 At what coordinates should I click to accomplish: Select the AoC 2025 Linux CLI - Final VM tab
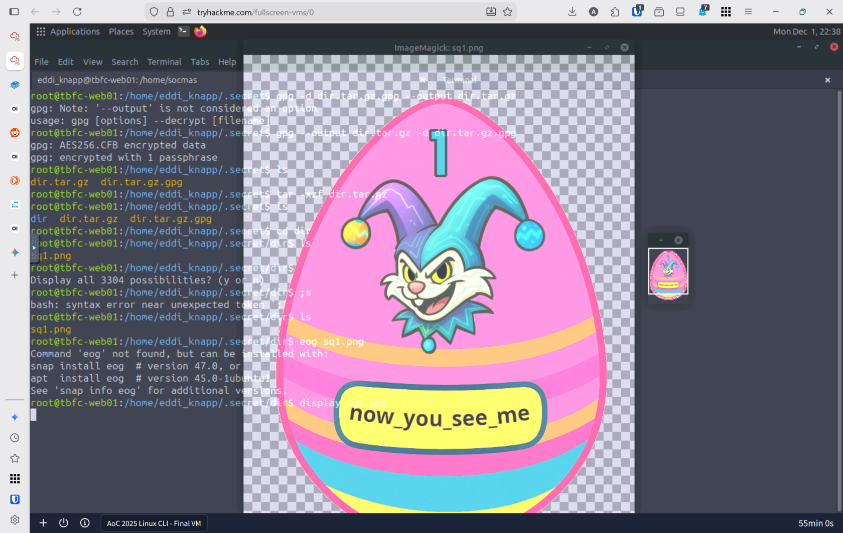point(154,523)
